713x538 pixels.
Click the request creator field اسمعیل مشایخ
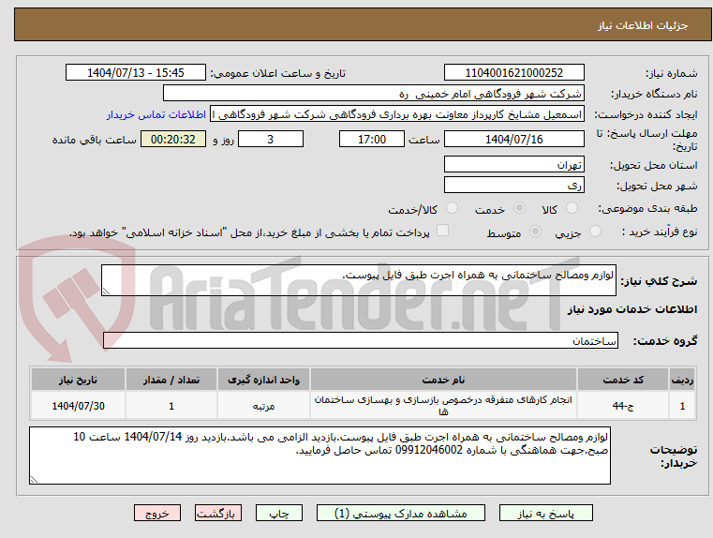397,114
